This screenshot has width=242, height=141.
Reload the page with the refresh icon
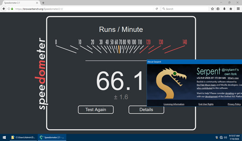pos(157,9)
